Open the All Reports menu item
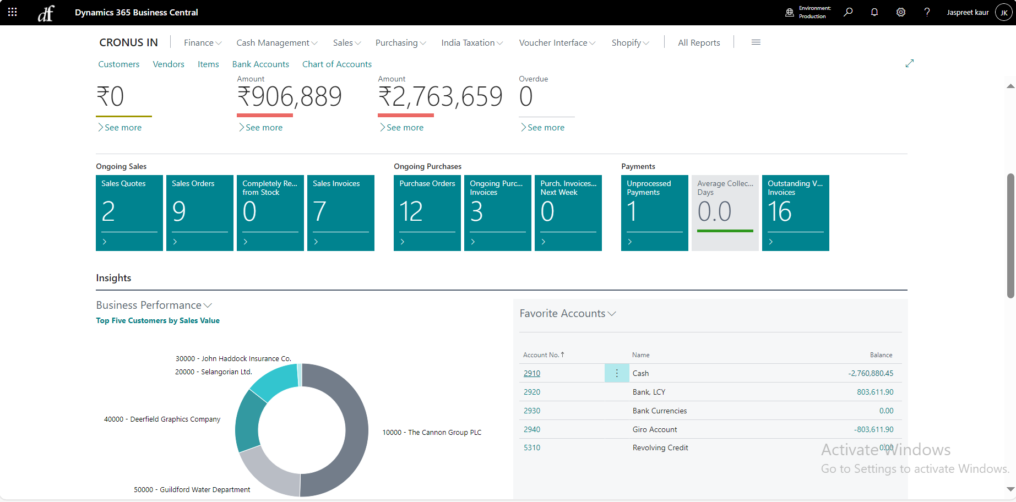Screen dimensions: 1016x502 pyautogui.click(x=699, y=43)
